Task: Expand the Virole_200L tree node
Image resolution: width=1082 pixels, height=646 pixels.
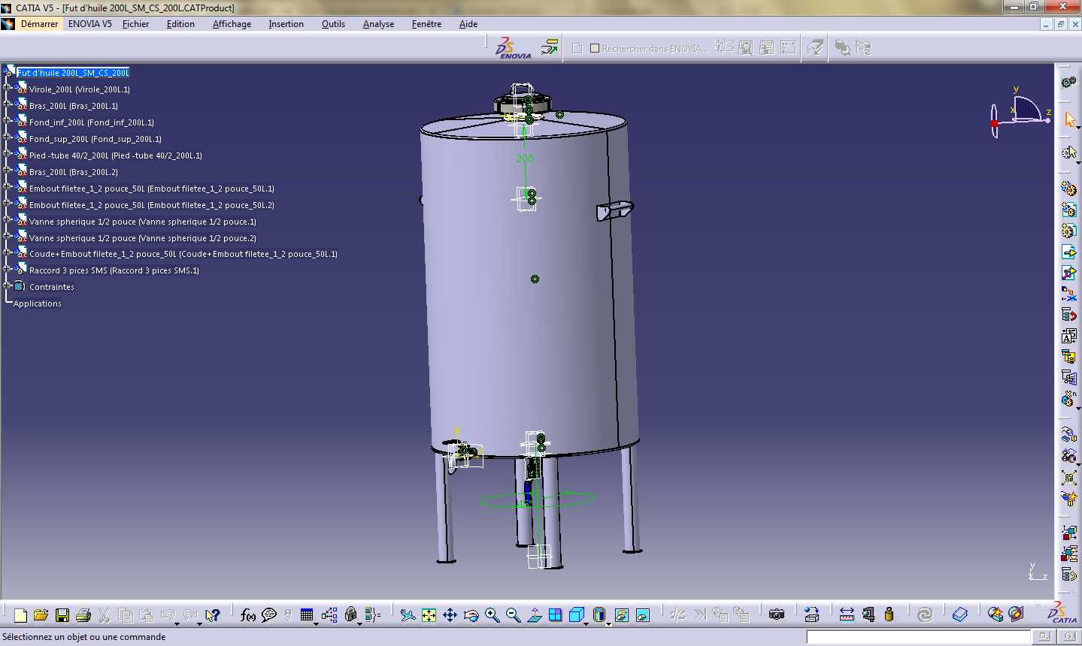Action: [x=7, y=87]
